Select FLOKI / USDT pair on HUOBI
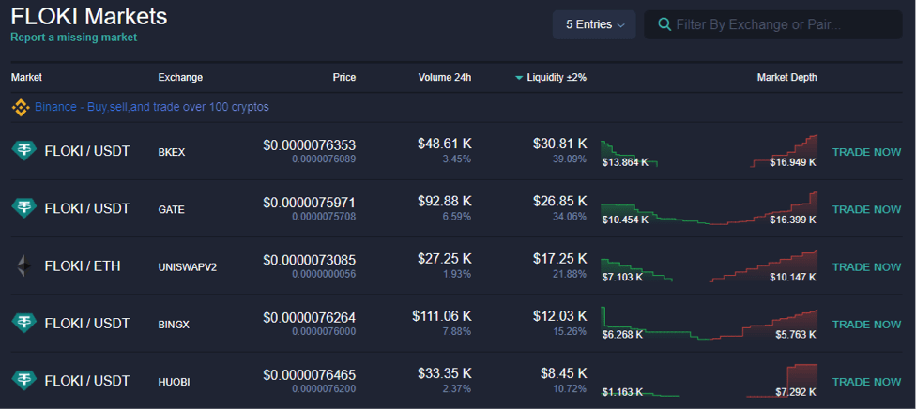Image resolution: width=916 pixels, height=409 pixels. pos(87,381)
